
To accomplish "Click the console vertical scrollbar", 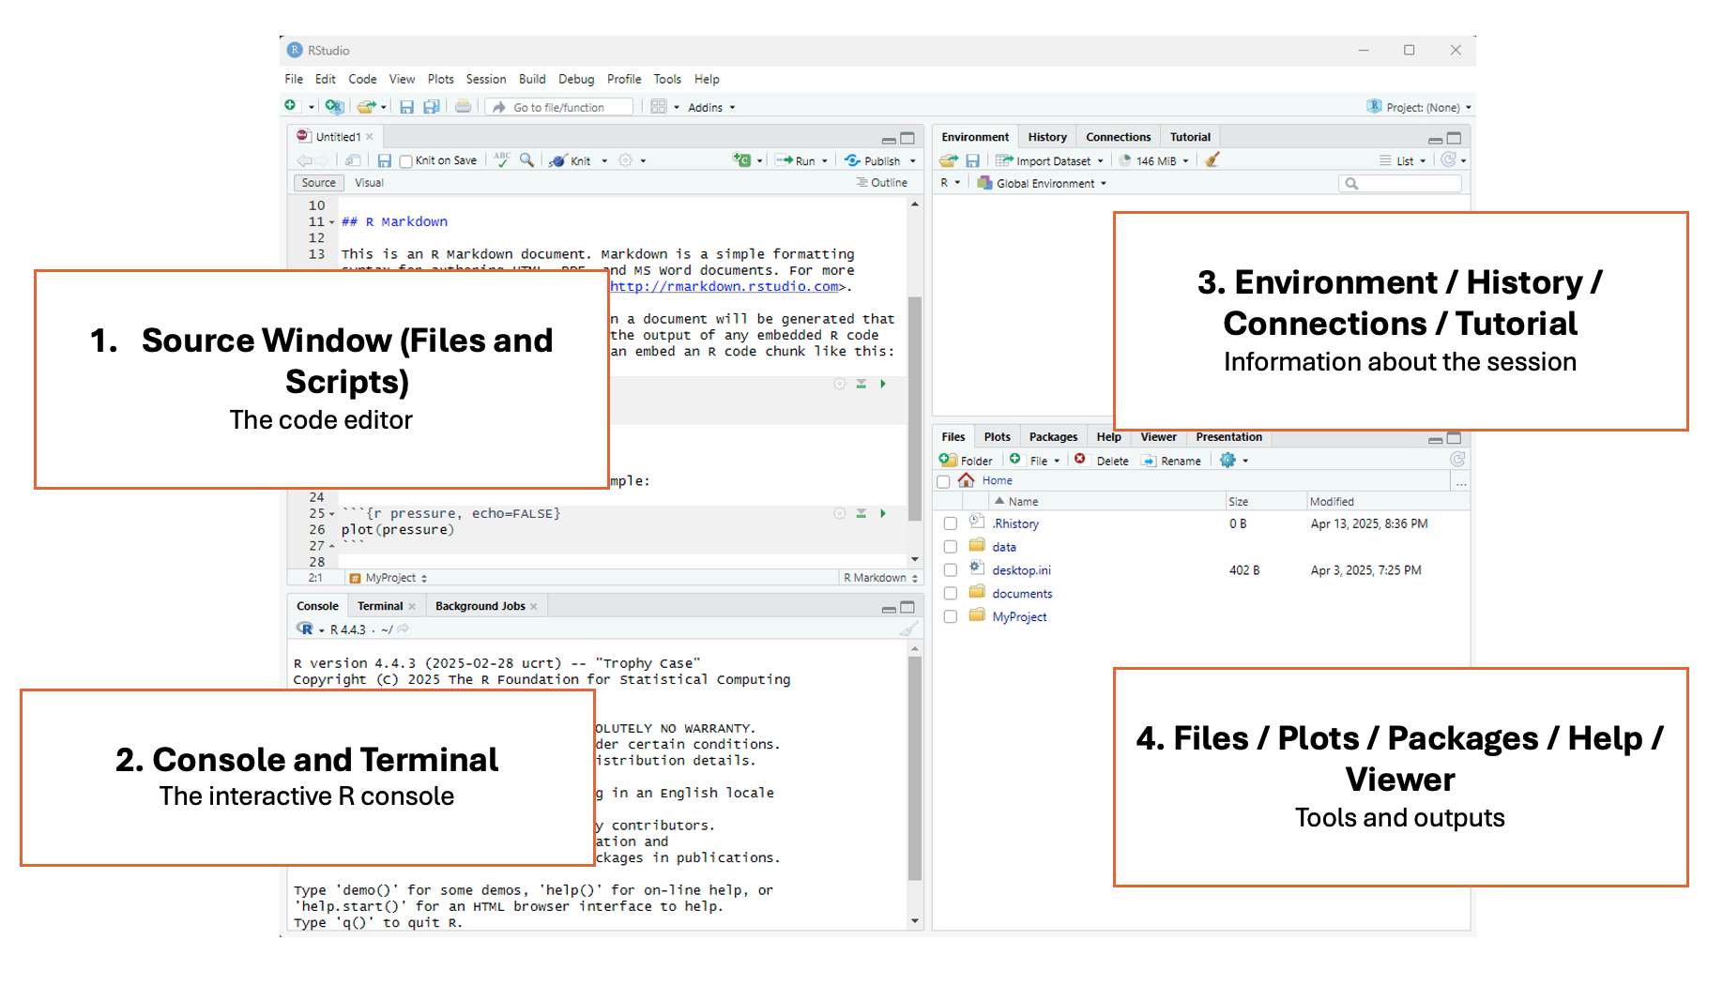I will (915, 769).
